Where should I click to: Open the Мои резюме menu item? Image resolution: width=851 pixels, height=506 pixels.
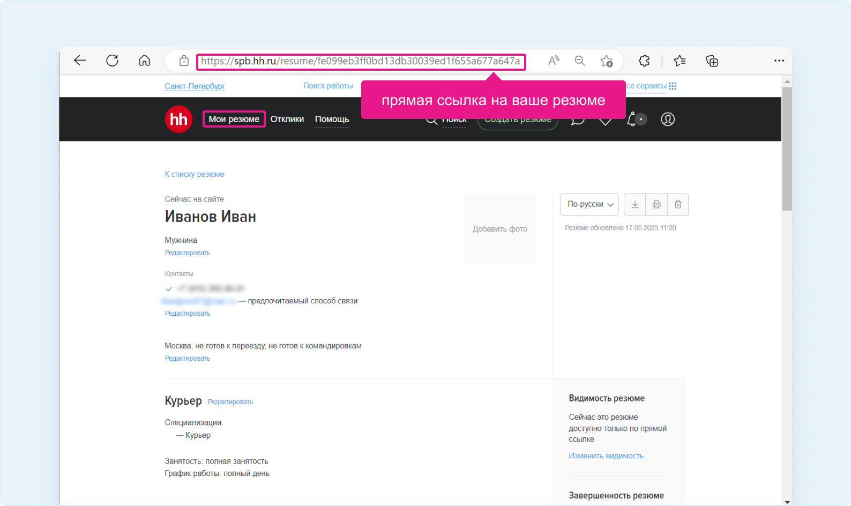[x=234, y=119]
